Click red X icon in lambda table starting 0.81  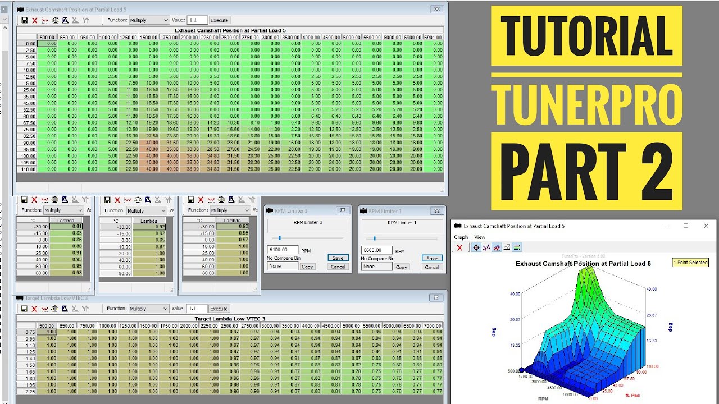coord(35,199)
